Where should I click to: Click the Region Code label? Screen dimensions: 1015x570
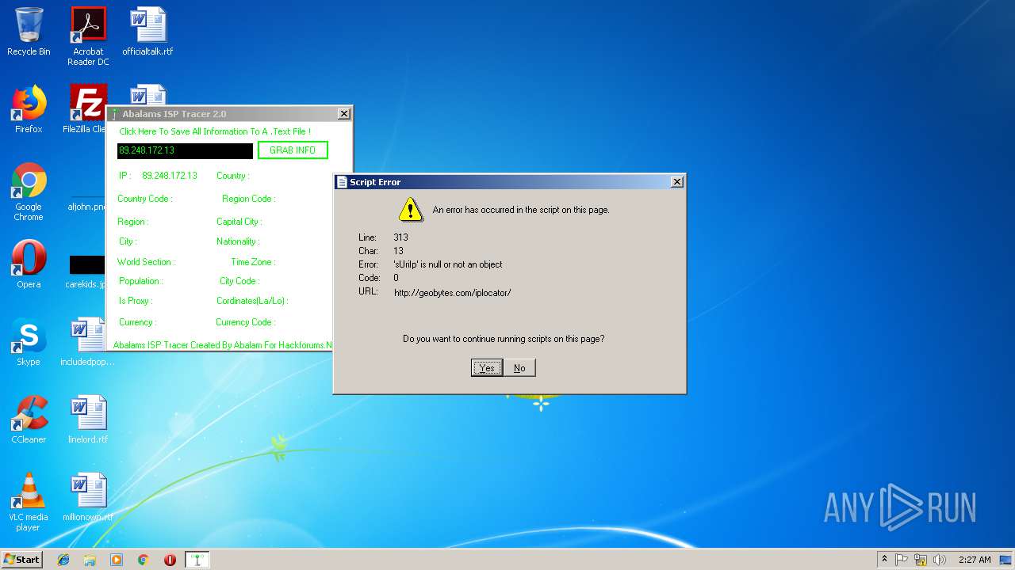pos(249,199)
